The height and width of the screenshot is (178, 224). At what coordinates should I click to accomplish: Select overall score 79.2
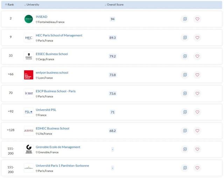coord(113,56)
